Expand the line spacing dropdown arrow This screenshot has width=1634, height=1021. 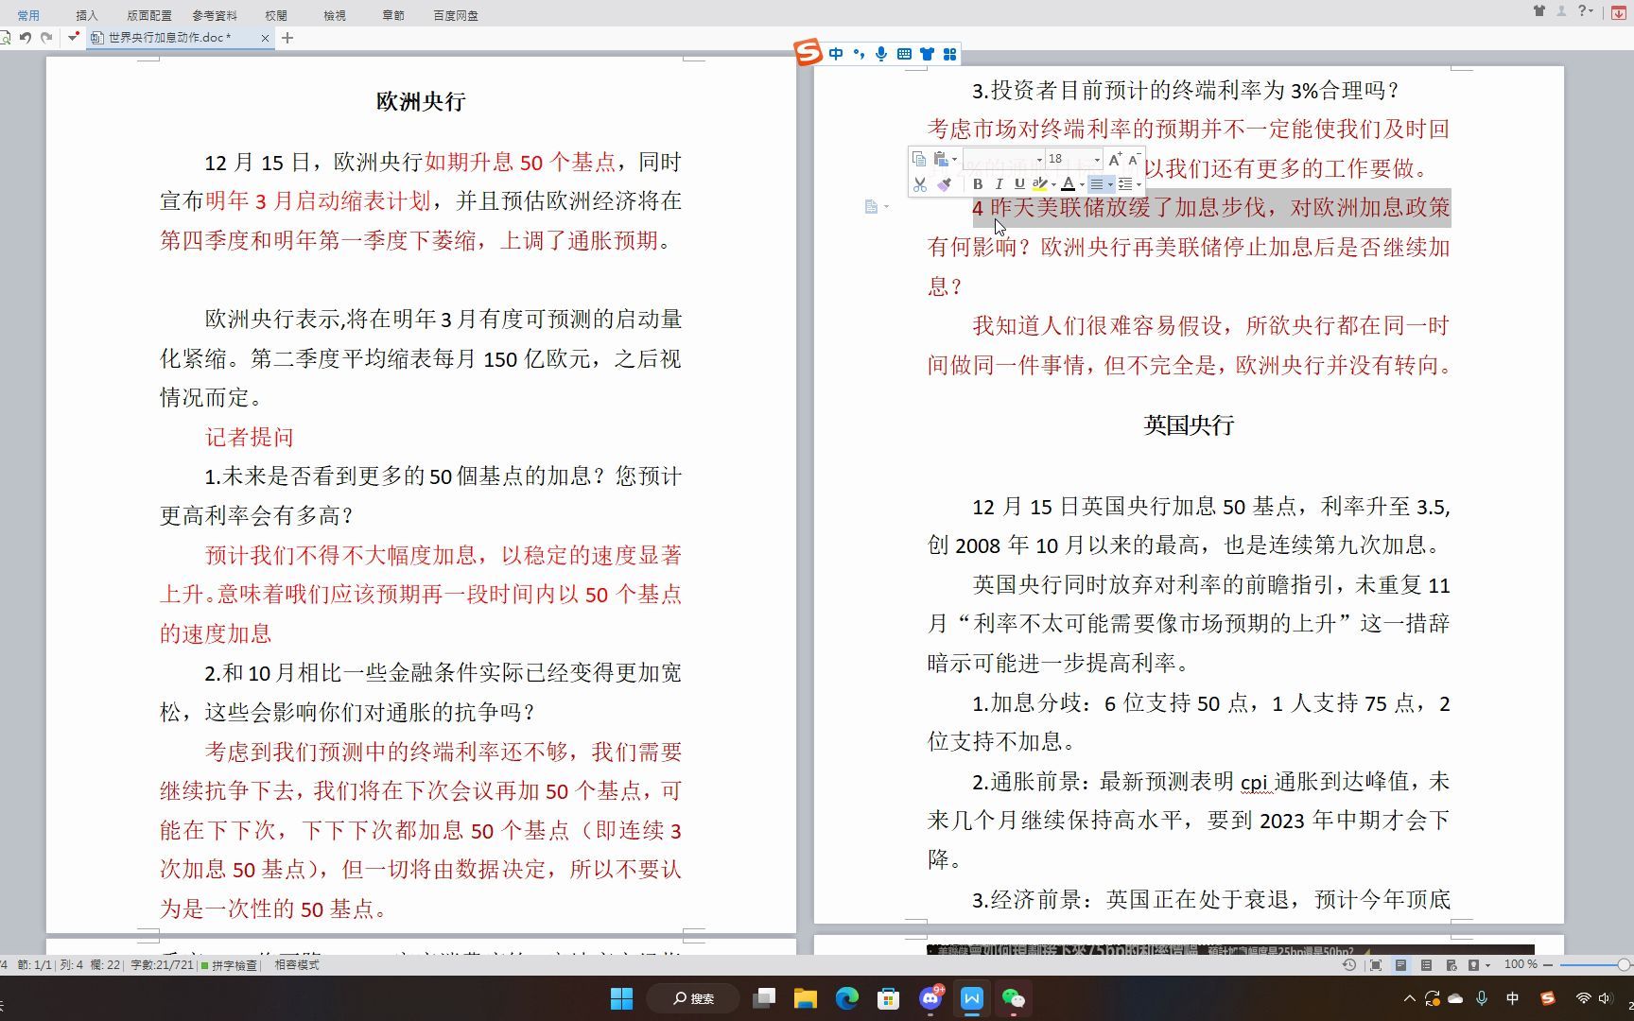point(1139,185)
